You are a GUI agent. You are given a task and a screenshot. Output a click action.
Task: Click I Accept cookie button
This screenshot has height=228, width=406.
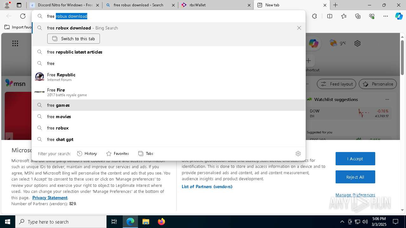[355, 159]
